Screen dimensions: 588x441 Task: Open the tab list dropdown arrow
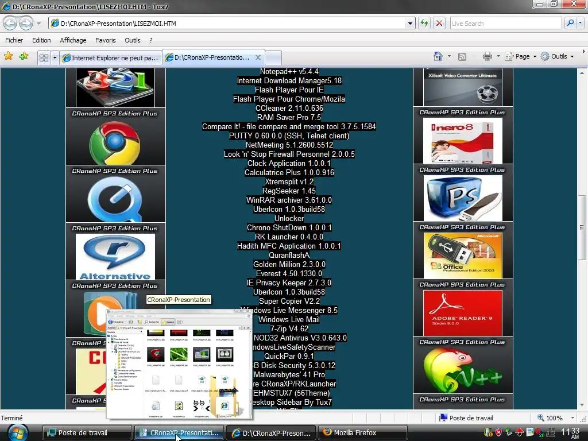55,57
